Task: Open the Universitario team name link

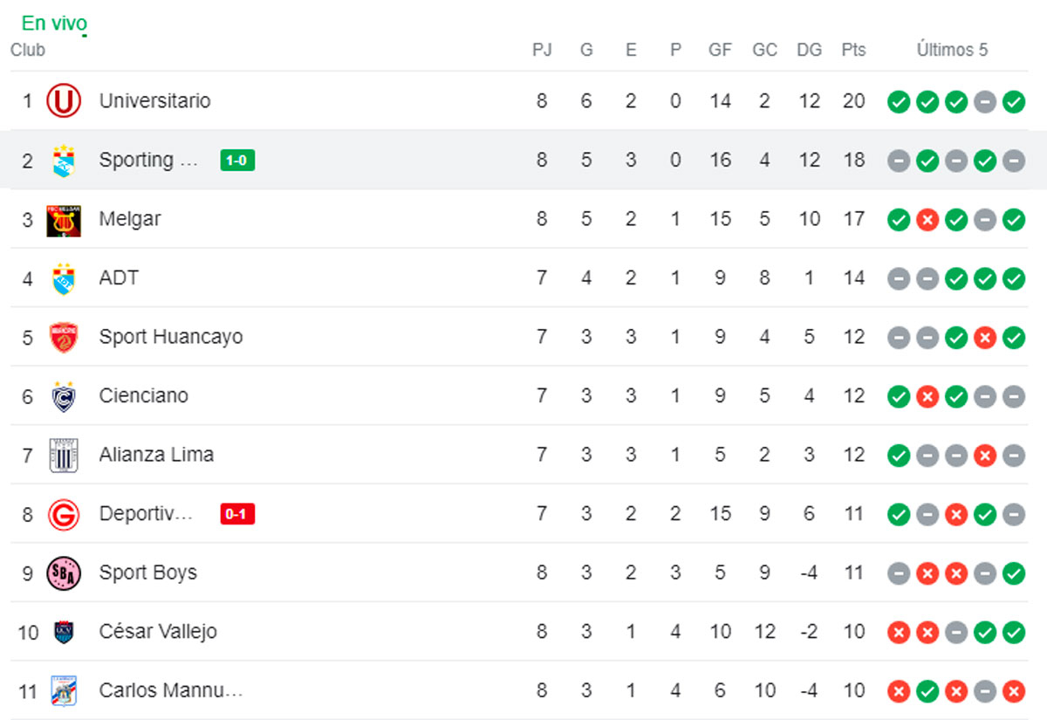Action: click(x=154, y=101)
